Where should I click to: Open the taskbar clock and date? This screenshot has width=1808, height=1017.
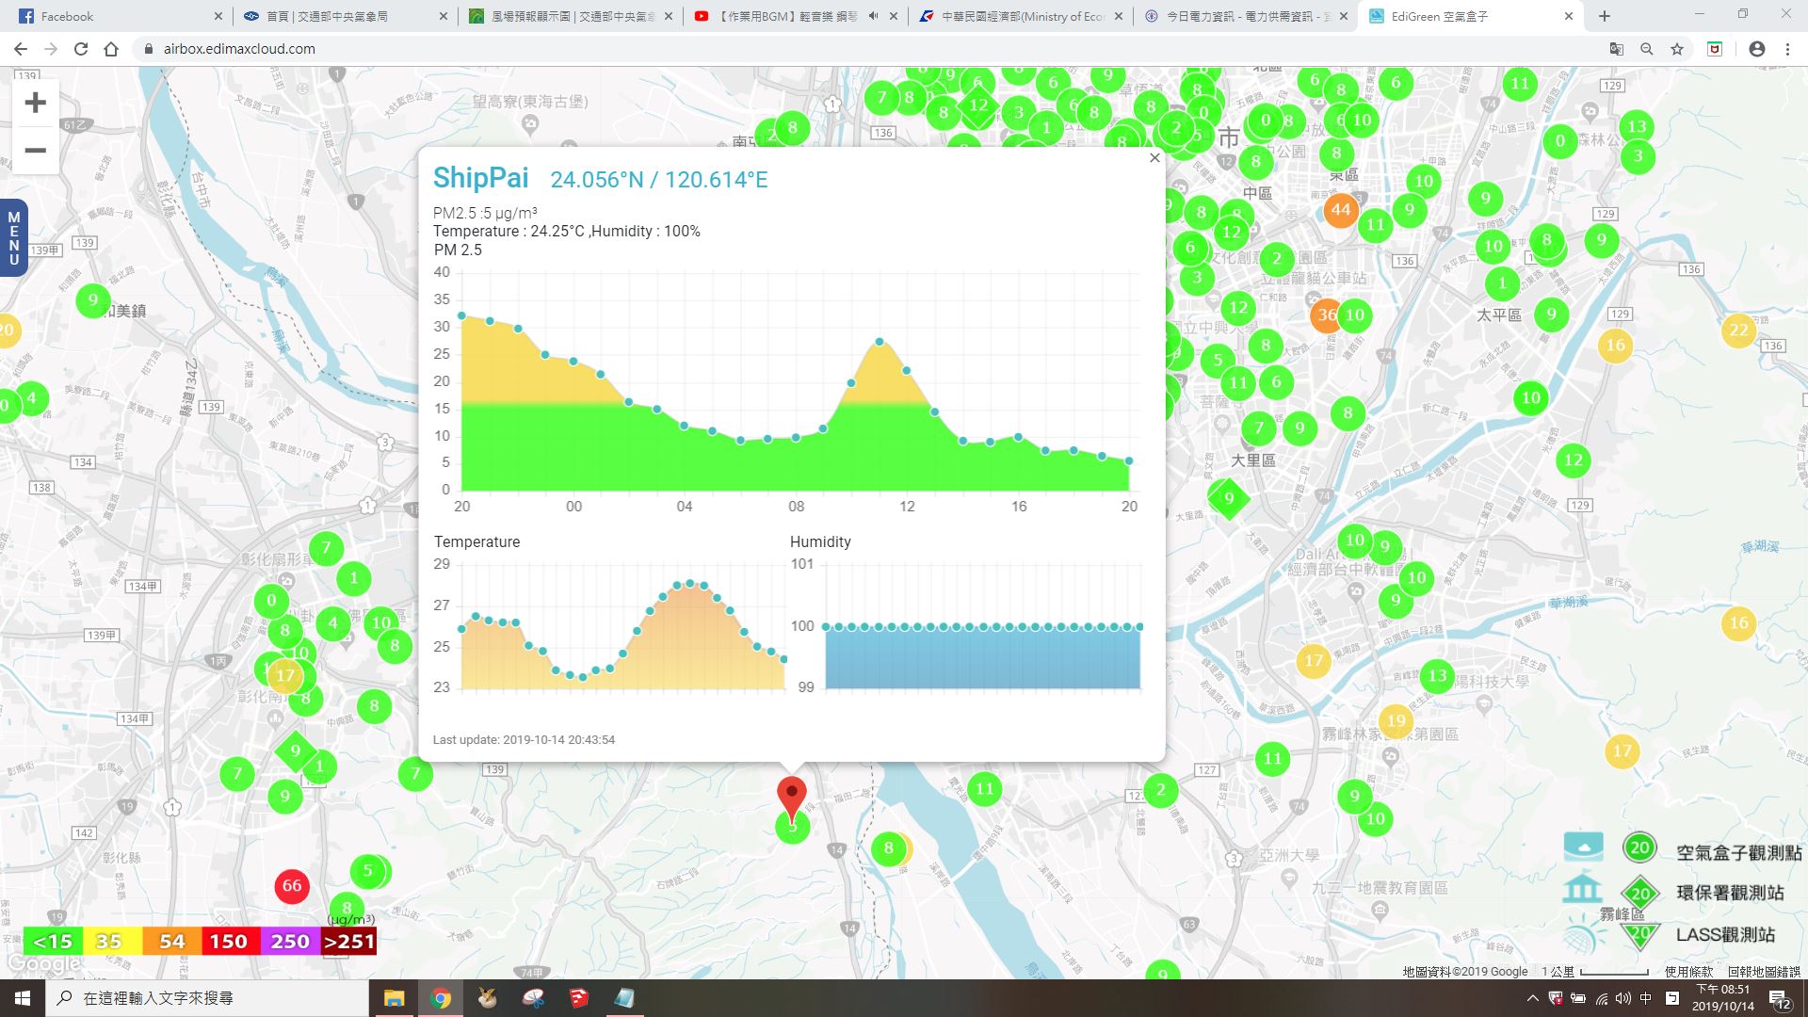click(1723, 998)
